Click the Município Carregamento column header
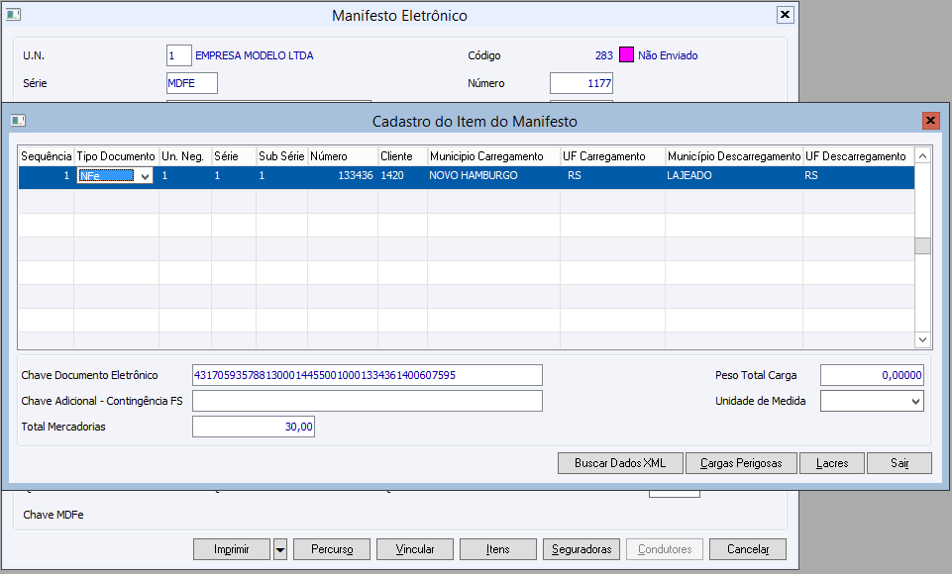 click(x=486, y=156)
